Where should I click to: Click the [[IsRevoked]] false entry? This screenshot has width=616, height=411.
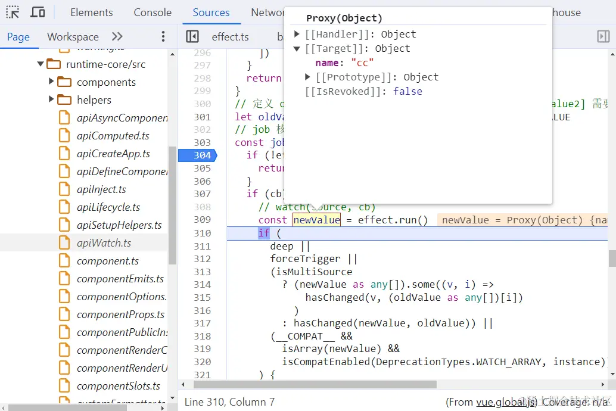(364, 91)
